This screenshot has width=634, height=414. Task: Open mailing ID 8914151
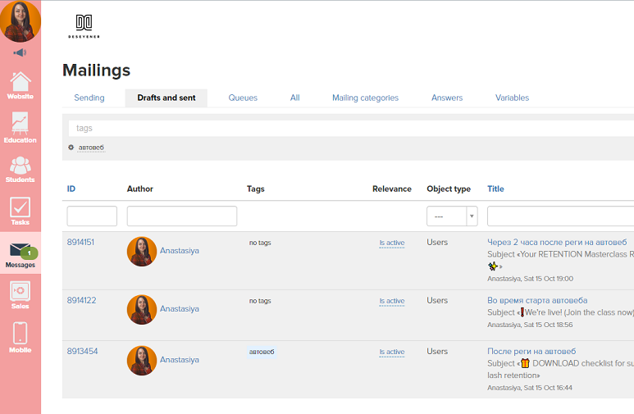80,243
